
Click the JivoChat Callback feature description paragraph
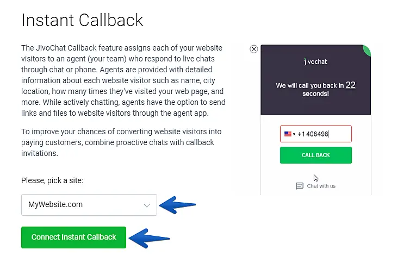[123, 80]
